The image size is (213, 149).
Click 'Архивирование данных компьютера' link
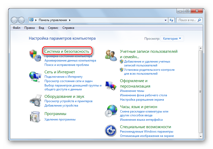(x=70, y=60)
